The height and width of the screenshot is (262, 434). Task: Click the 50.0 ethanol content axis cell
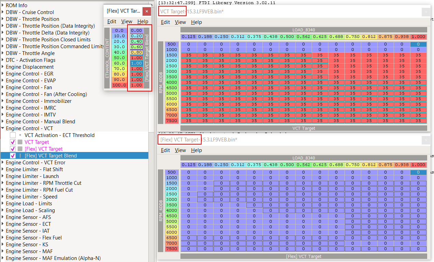coord(119,58)
